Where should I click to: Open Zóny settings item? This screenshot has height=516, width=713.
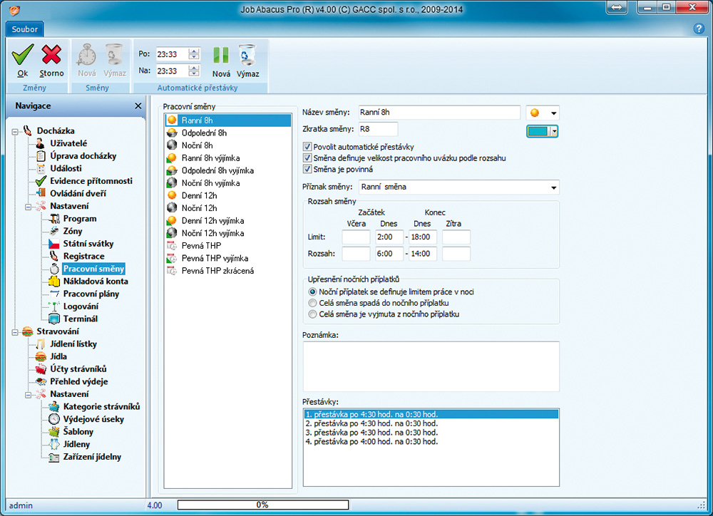tap(73, 231)
